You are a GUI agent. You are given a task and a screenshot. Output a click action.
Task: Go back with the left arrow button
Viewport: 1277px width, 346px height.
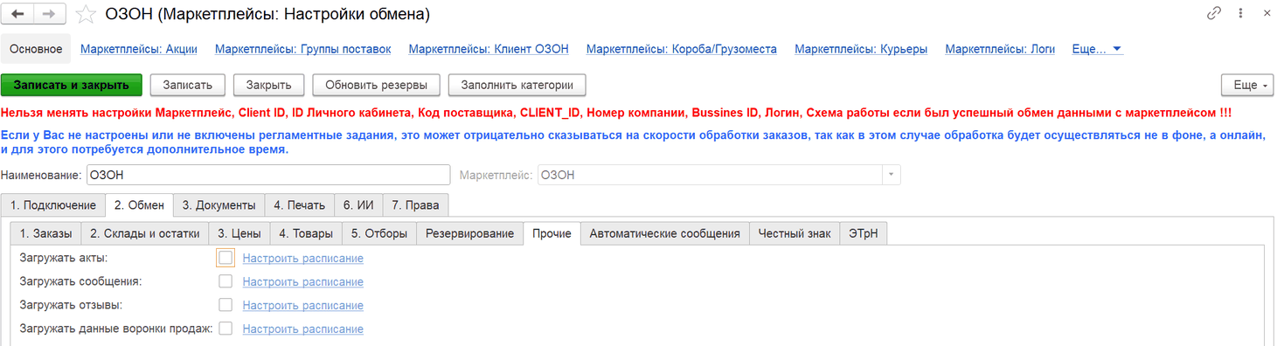[18, 14]
